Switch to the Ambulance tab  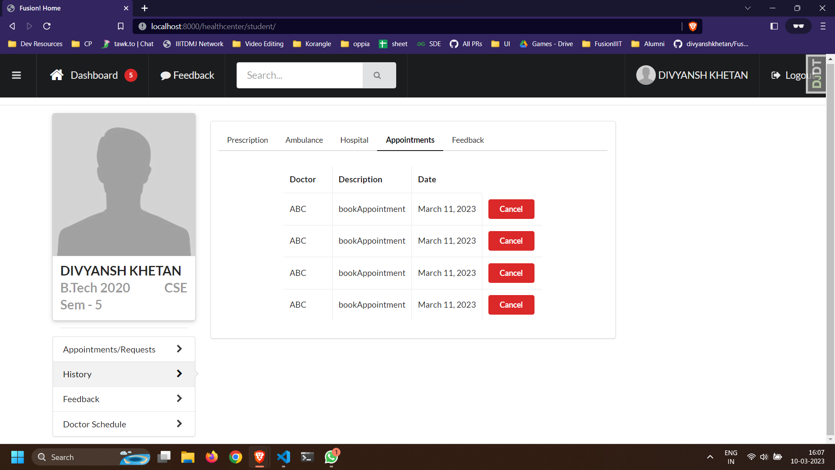[304, 140]
